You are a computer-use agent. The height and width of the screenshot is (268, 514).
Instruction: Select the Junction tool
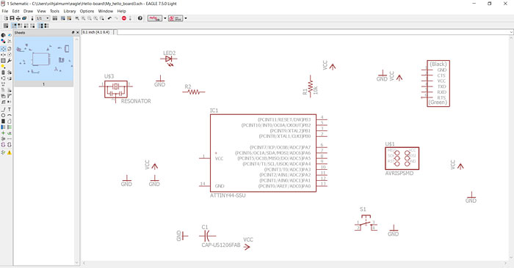pyautogui.click(x=3, y=133)
